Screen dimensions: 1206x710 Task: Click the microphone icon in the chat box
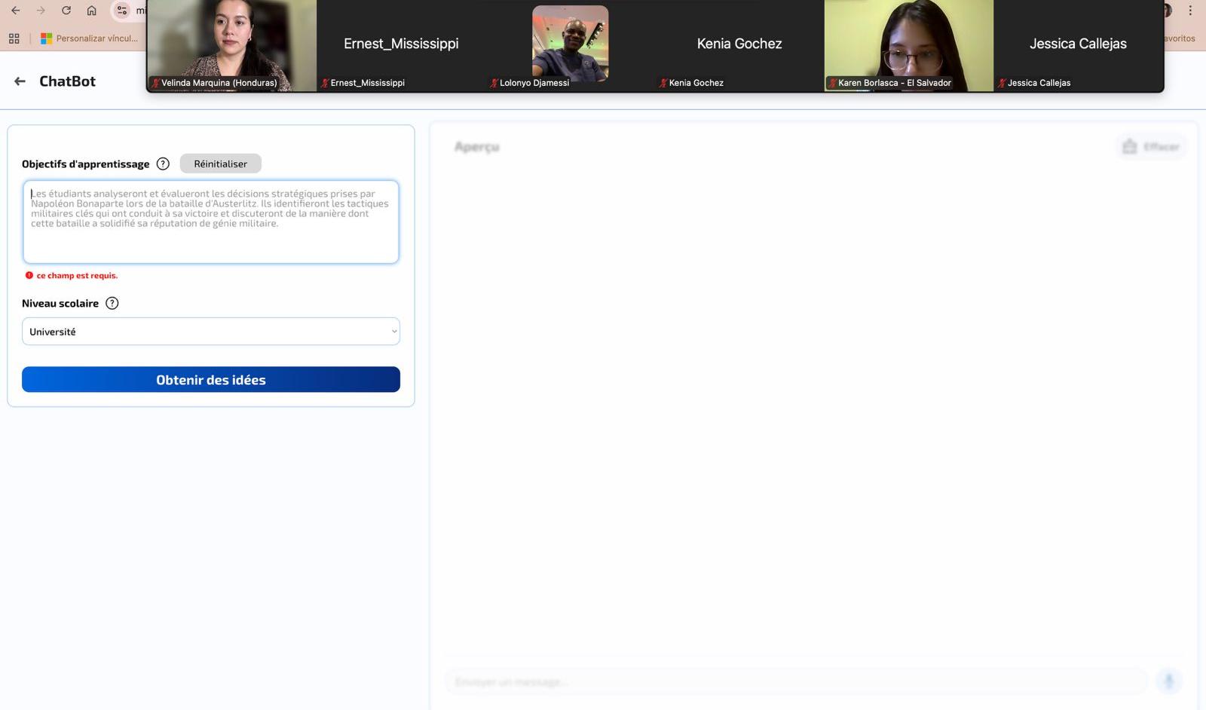coord(1169,681)
